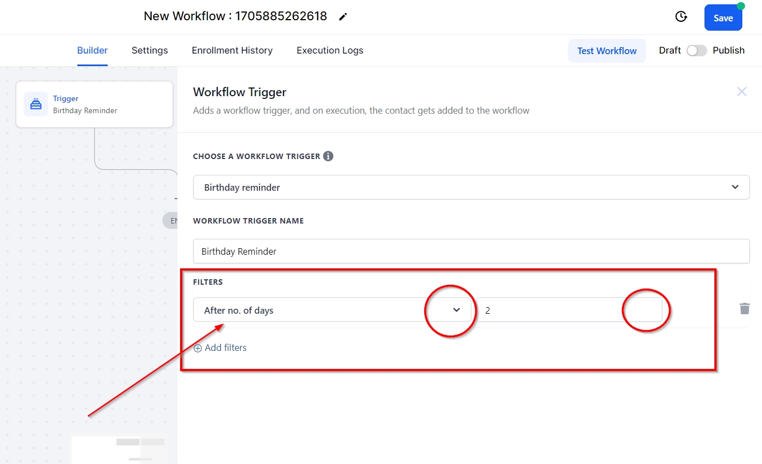Open the version history clock icon
Viewport: 762px width, 464px height.
pyautogui.click(x=681, y=17)
